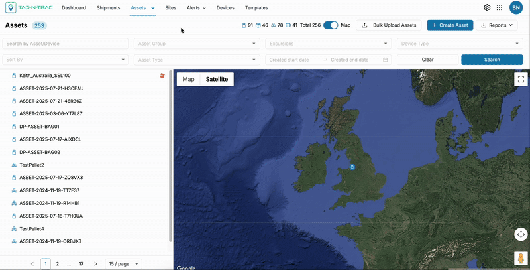Open the Excursions dropdown
The height and width of the screenshot is (270, 530).
click(x=328, y=44)
